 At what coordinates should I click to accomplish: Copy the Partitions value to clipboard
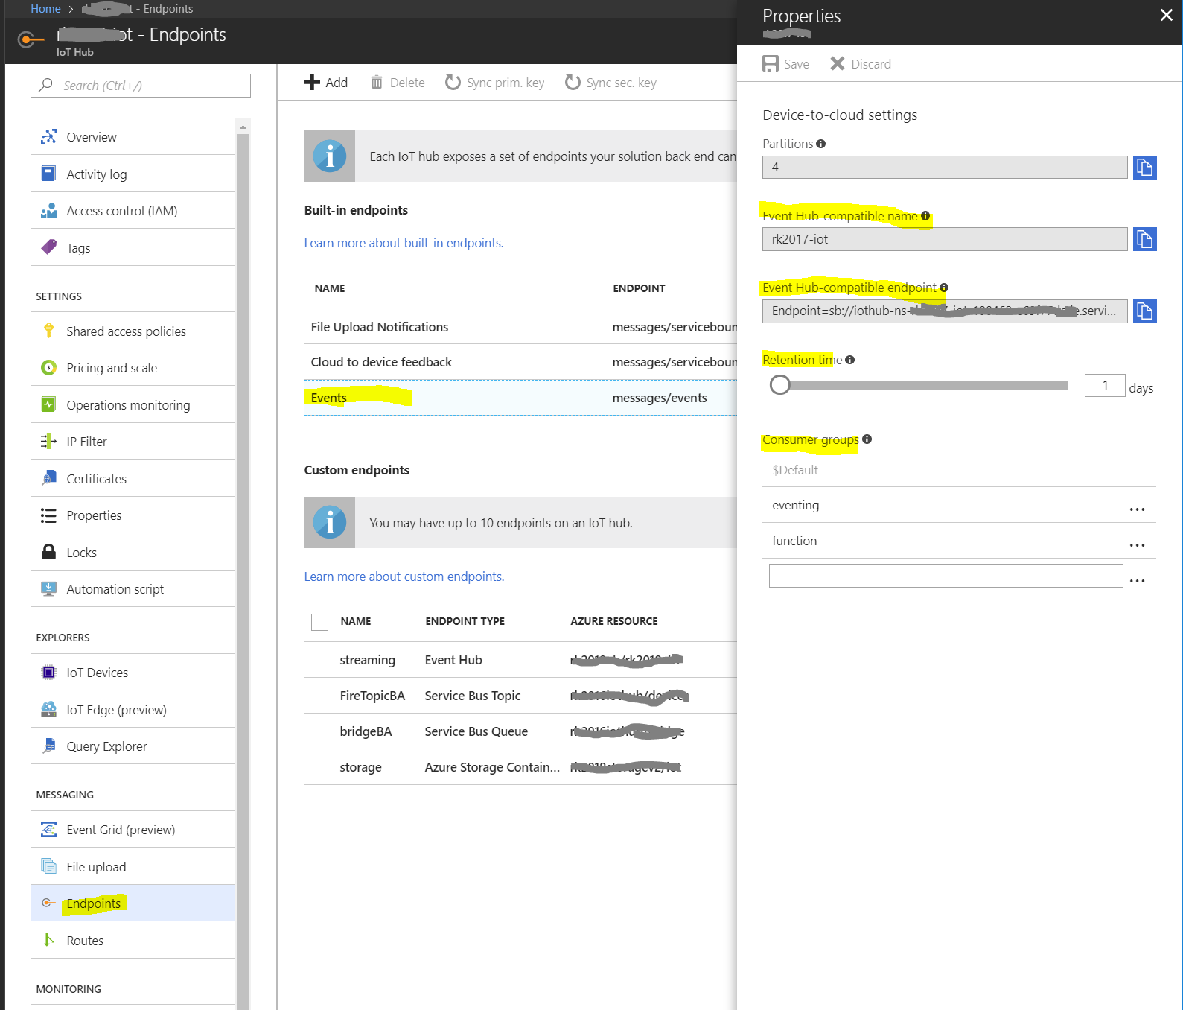point(1144,168)
